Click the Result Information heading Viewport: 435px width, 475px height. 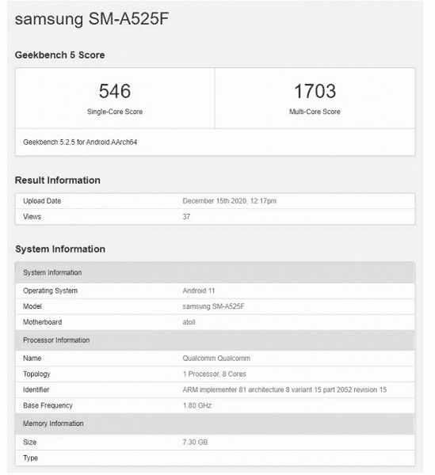[58, 180]
